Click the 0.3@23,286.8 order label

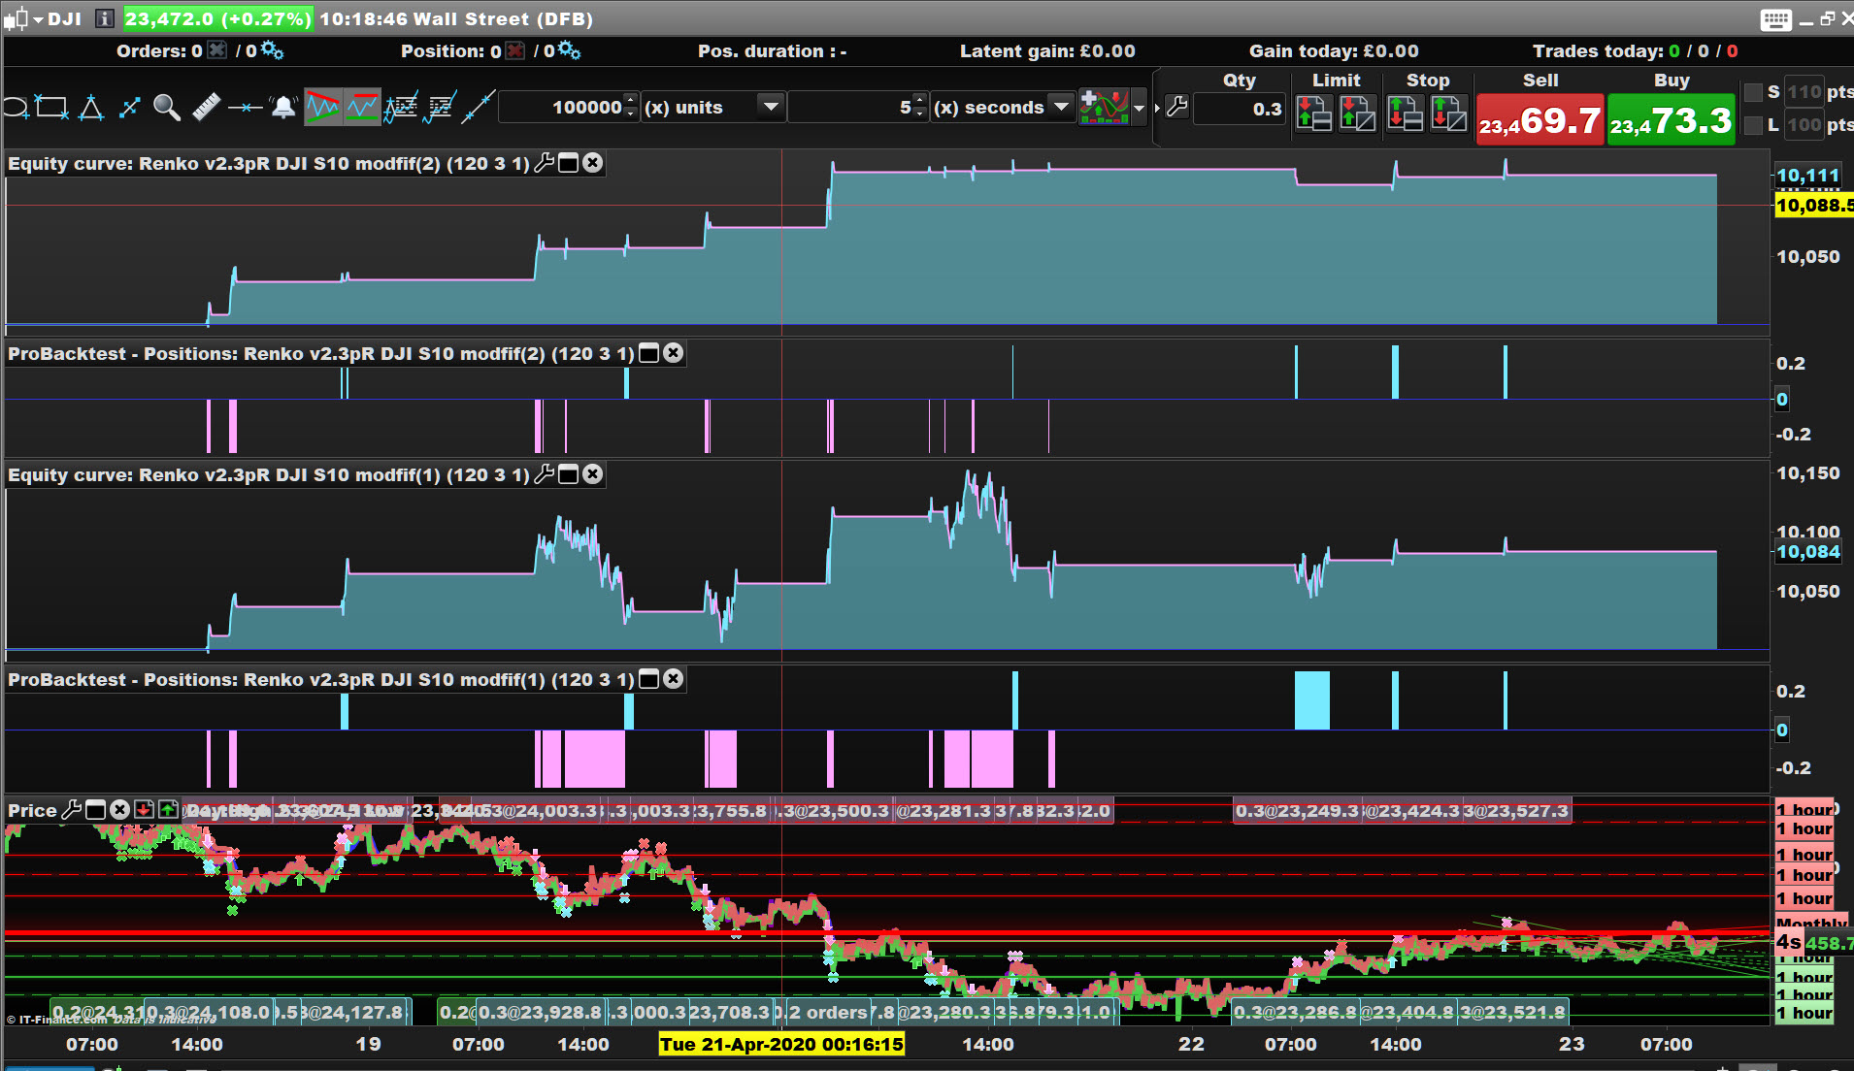click(x=1296, y=1013)
